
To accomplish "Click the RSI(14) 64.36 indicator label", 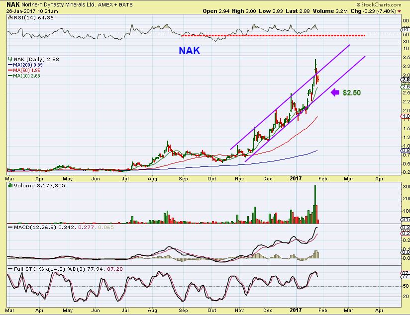I will 33,17.
